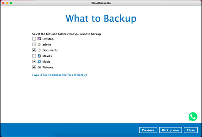
Task: Close the window with the red button
Action: click(x=3, y=3)
